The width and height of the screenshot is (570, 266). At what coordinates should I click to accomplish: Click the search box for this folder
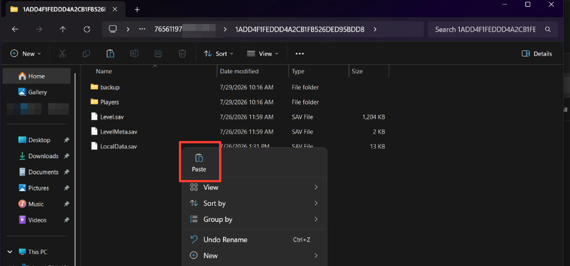coord(493,29)
